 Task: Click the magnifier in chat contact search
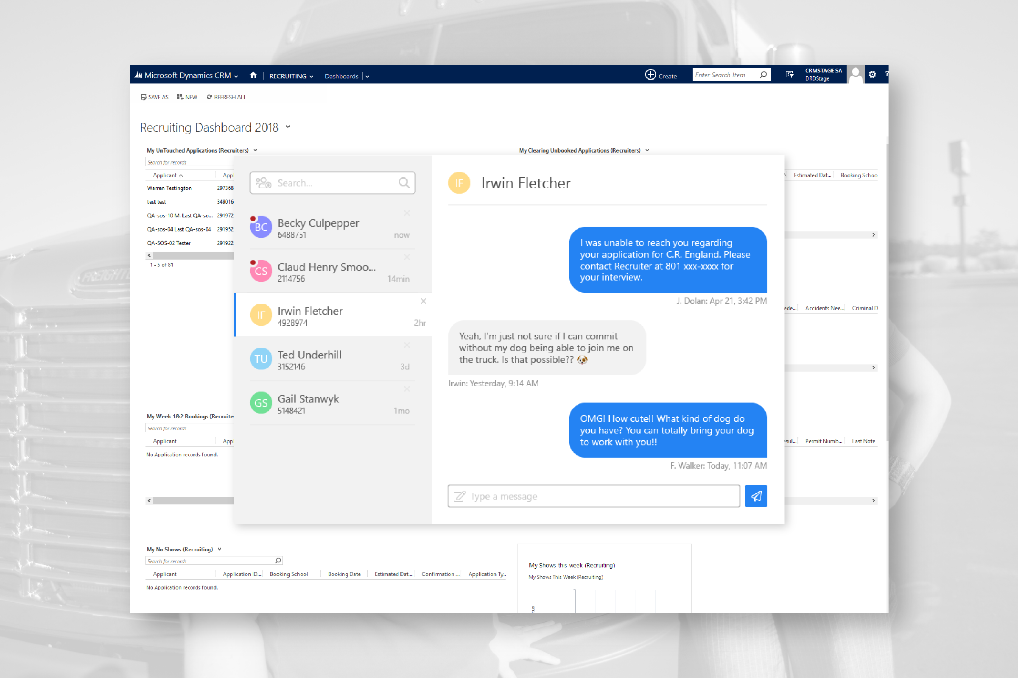pyautogui.click(x=403, y=183)
